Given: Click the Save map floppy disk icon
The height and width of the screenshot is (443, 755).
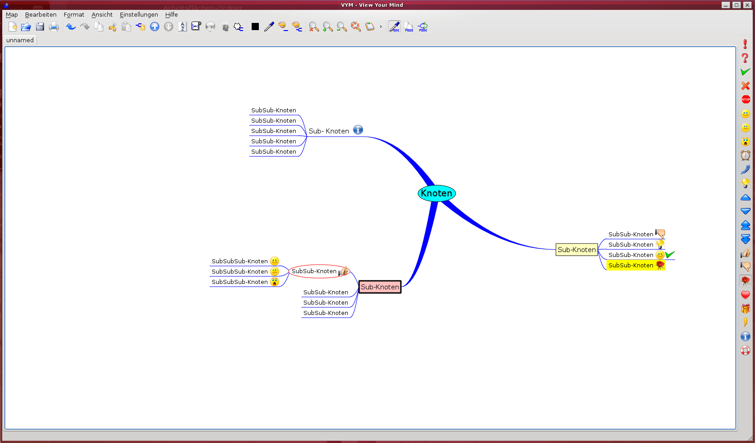Looking at the screenshot, I should point(40,27).
